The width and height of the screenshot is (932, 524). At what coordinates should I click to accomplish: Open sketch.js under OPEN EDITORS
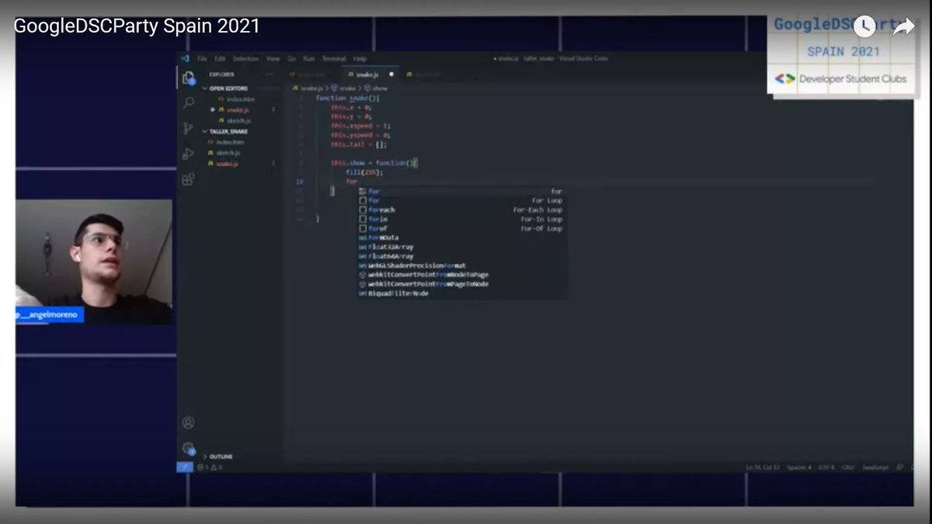[238, 121]
